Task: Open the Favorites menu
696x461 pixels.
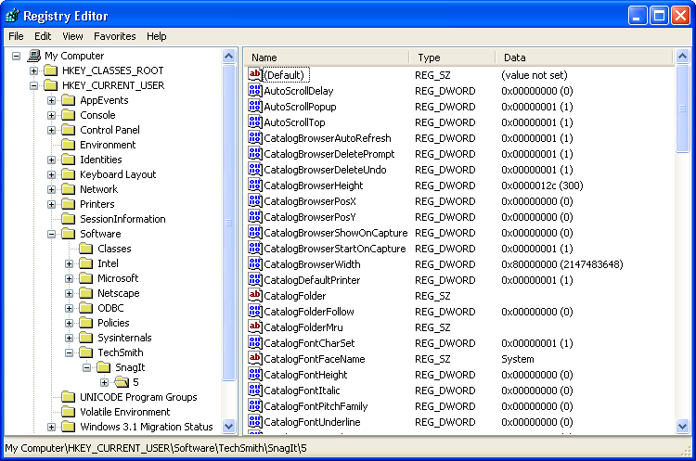Action: pos(114,36)
